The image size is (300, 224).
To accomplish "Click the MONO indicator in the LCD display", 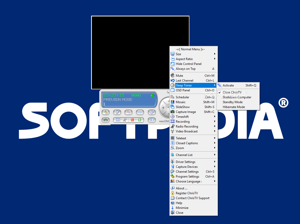I will (136, 95).
